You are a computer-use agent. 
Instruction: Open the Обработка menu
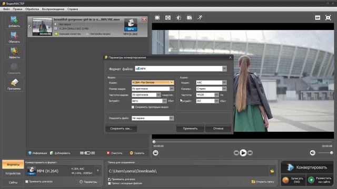click(32, 9)
